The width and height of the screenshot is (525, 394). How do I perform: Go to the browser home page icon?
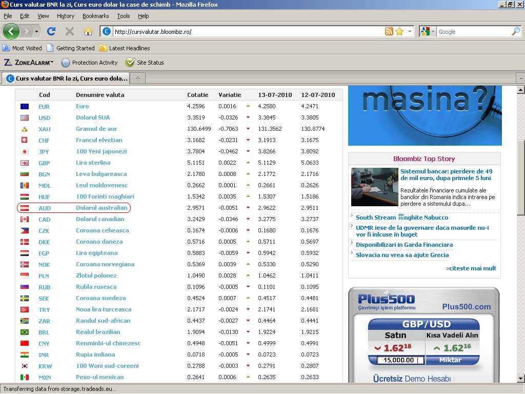[x=88, y=31]
